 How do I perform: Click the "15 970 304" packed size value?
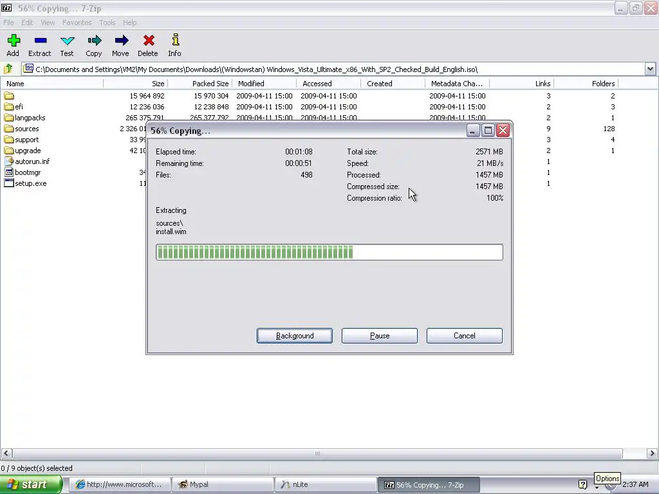[x=211, y=96]
